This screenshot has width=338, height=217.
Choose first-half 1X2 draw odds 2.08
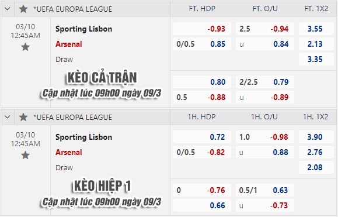click(x=316, y=167)
